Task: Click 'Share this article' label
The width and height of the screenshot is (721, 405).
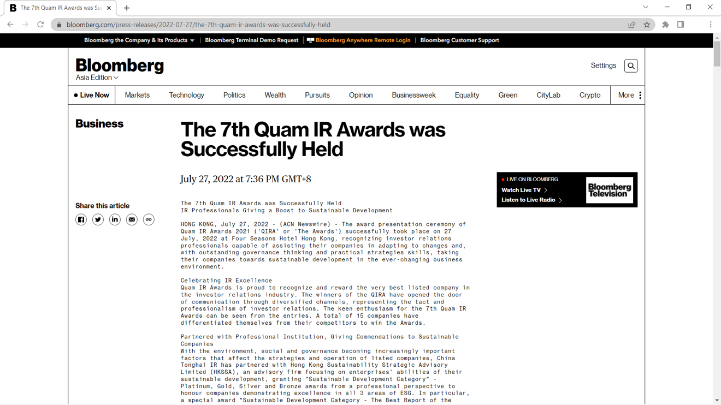Action: pos(102,206)
